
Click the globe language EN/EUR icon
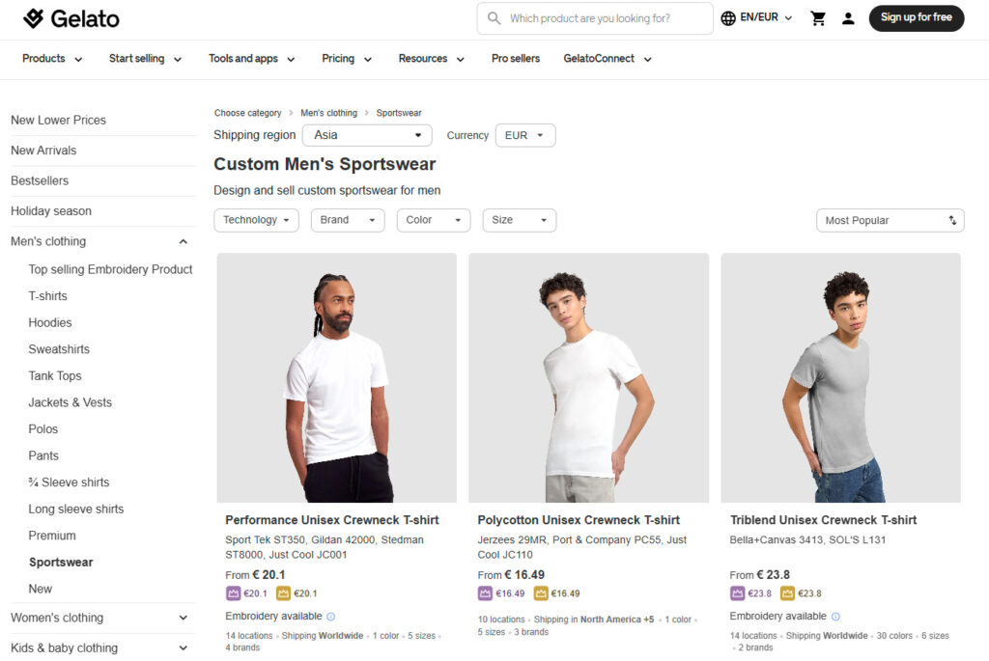point(728,18)
